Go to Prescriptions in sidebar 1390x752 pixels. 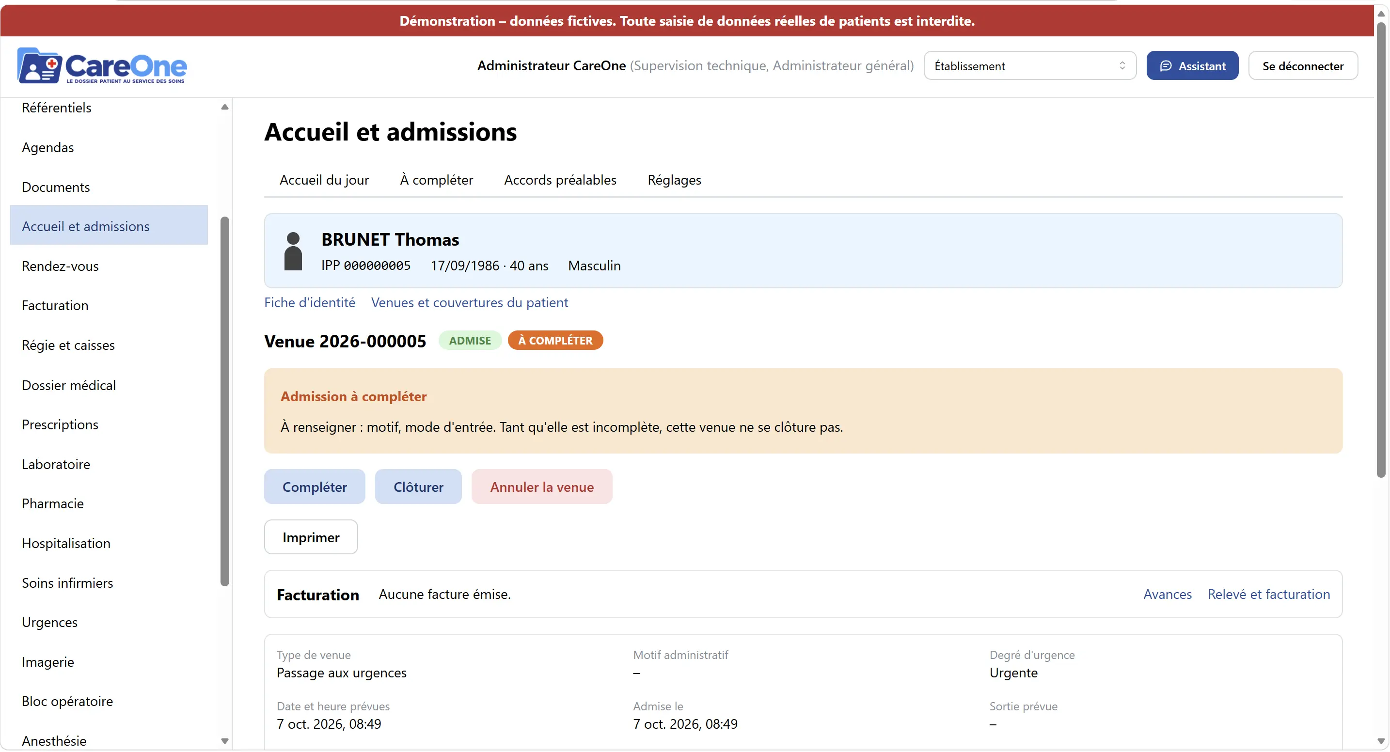pos(109,424)
